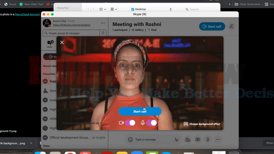Open the Skype dial pad
The image size is (274, 154).
(x=103, y=33)
